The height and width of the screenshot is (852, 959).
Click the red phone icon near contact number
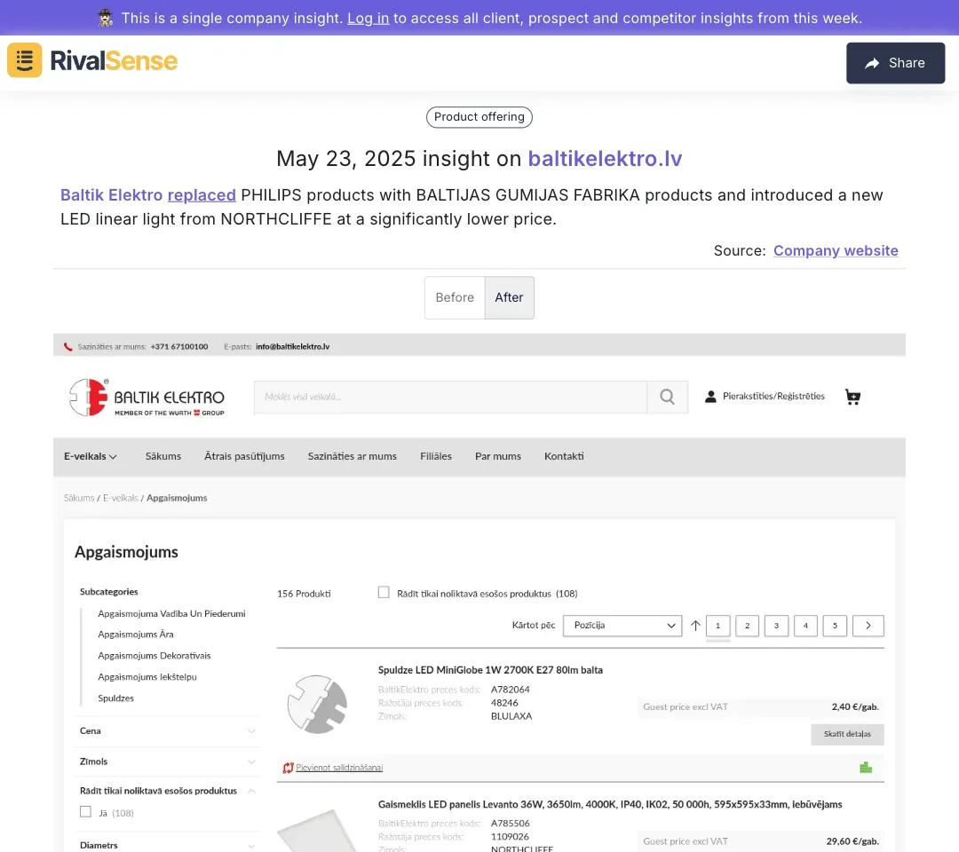tap(67, 346)
